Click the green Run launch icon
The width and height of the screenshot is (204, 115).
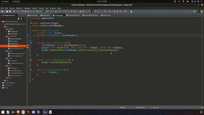pyautogui.click(x=56, y=11)
